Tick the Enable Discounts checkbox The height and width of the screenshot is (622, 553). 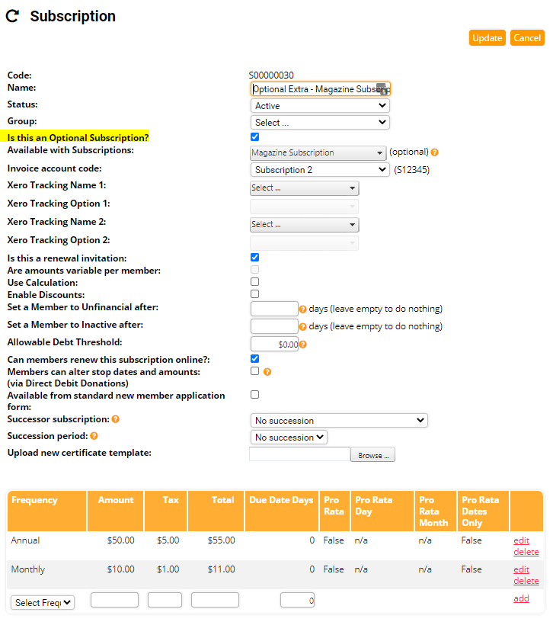255,294
